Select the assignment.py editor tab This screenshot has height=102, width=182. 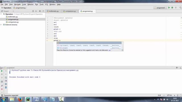pyautogui.click(x=88, y=11)
